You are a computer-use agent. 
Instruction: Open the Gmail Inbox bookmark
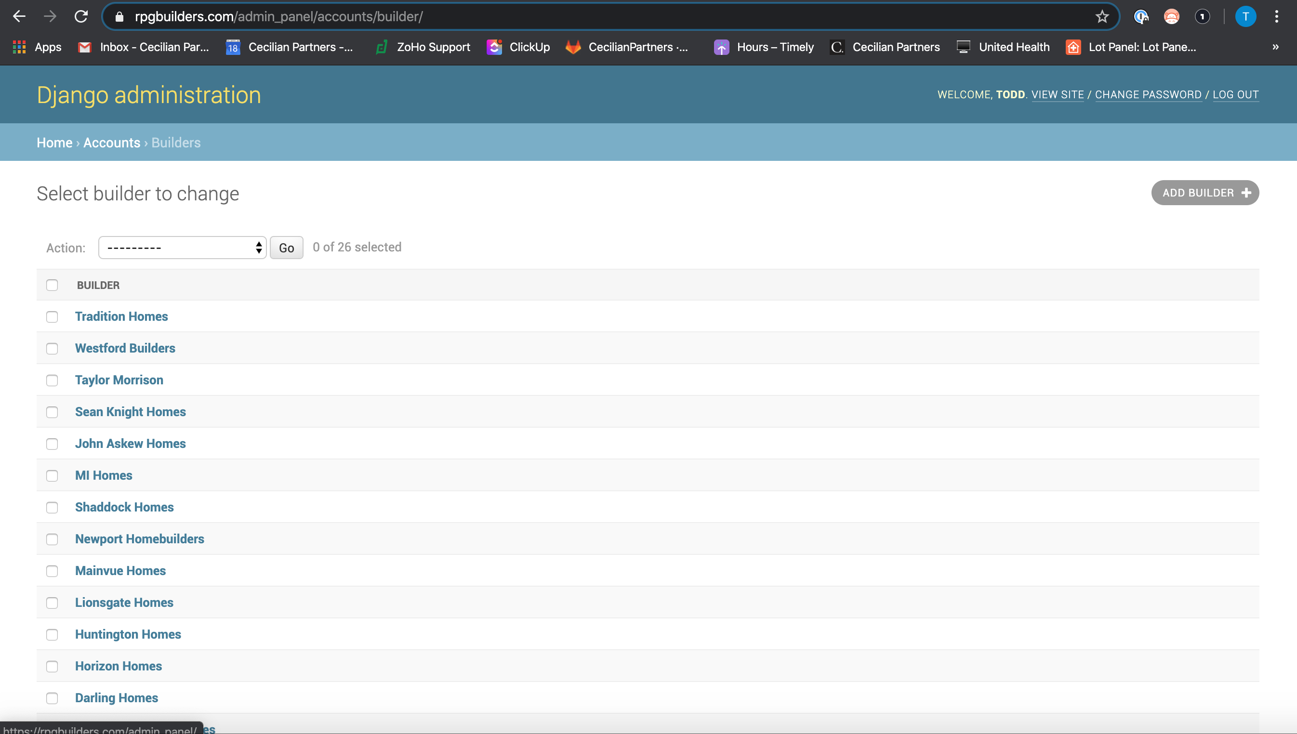coord(144,47)
